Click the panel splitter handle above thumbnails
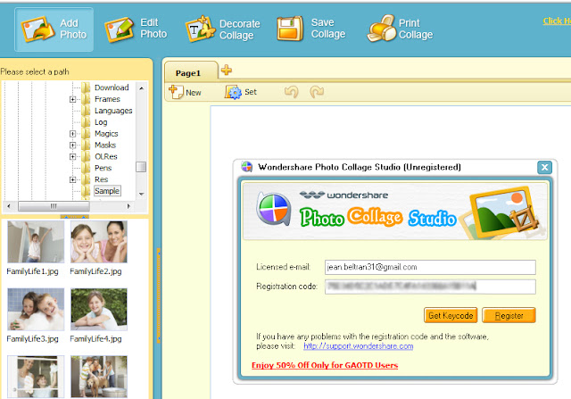 point(74,216)
